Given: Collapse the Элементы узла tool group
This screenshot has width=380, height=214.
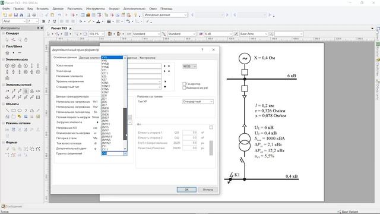Looking at the screenshot, I should [x=3, y=59].
